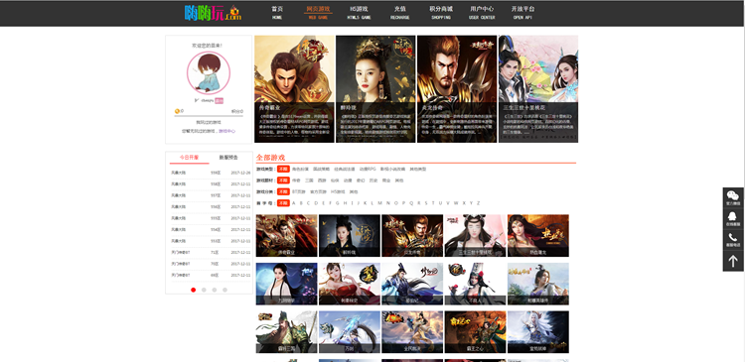Filter games by first letter Z
The width and height of the screenshot is (745, 362).
pyautogui.click(x=478, y=203)
